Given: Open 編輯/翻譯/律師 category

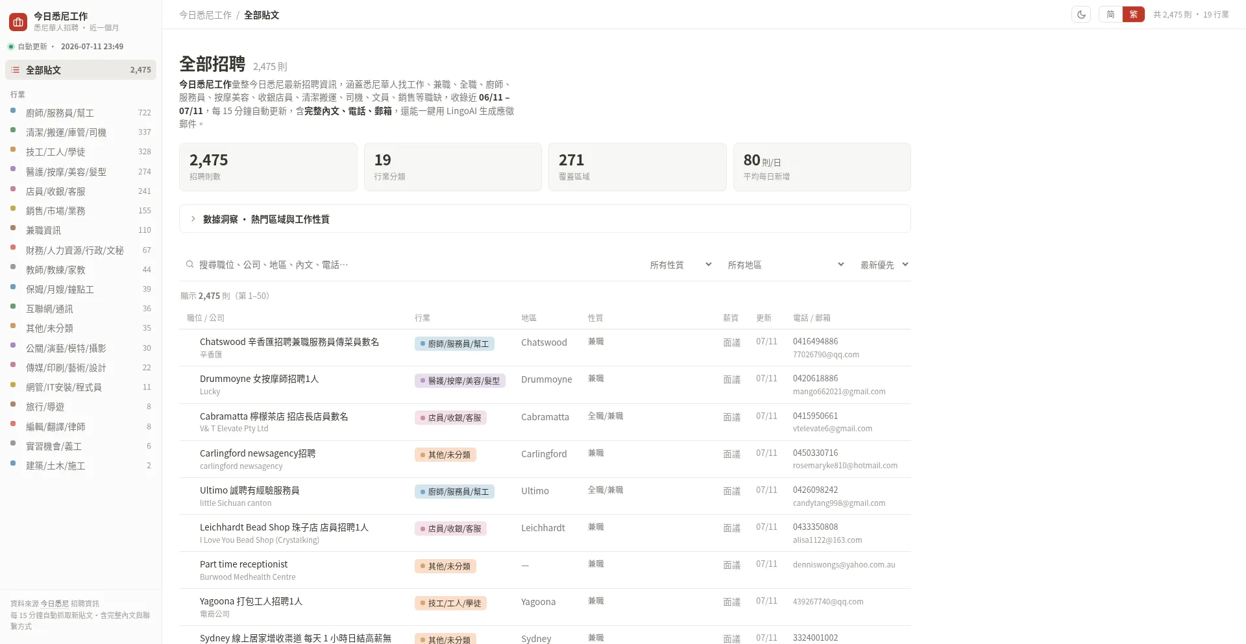Looking at the screenshot, I should pyautogui.click(x=80, y=427).
